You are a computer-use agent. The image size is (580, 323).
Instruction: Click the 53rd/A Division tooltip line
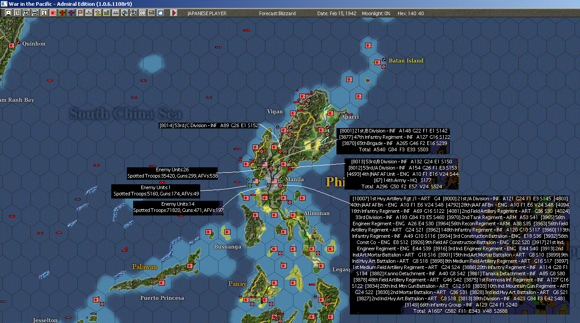click(402, 168)
